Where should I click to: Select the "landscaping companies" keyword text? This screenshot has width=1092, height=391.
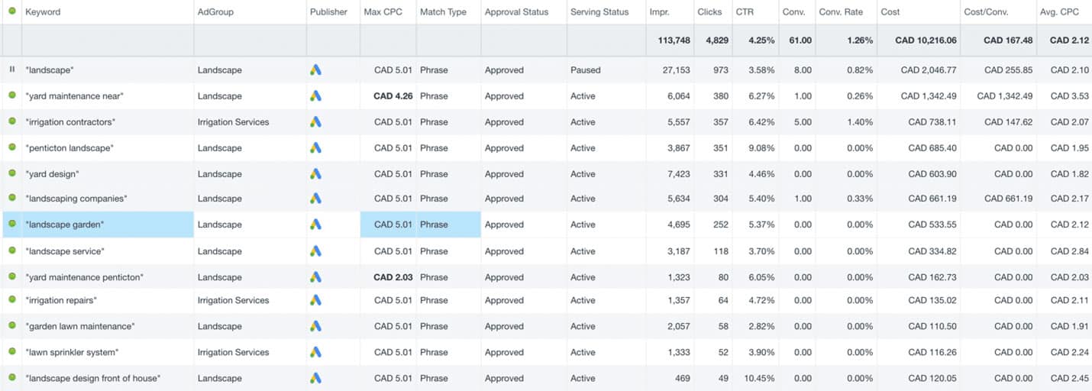pos(76,199)
